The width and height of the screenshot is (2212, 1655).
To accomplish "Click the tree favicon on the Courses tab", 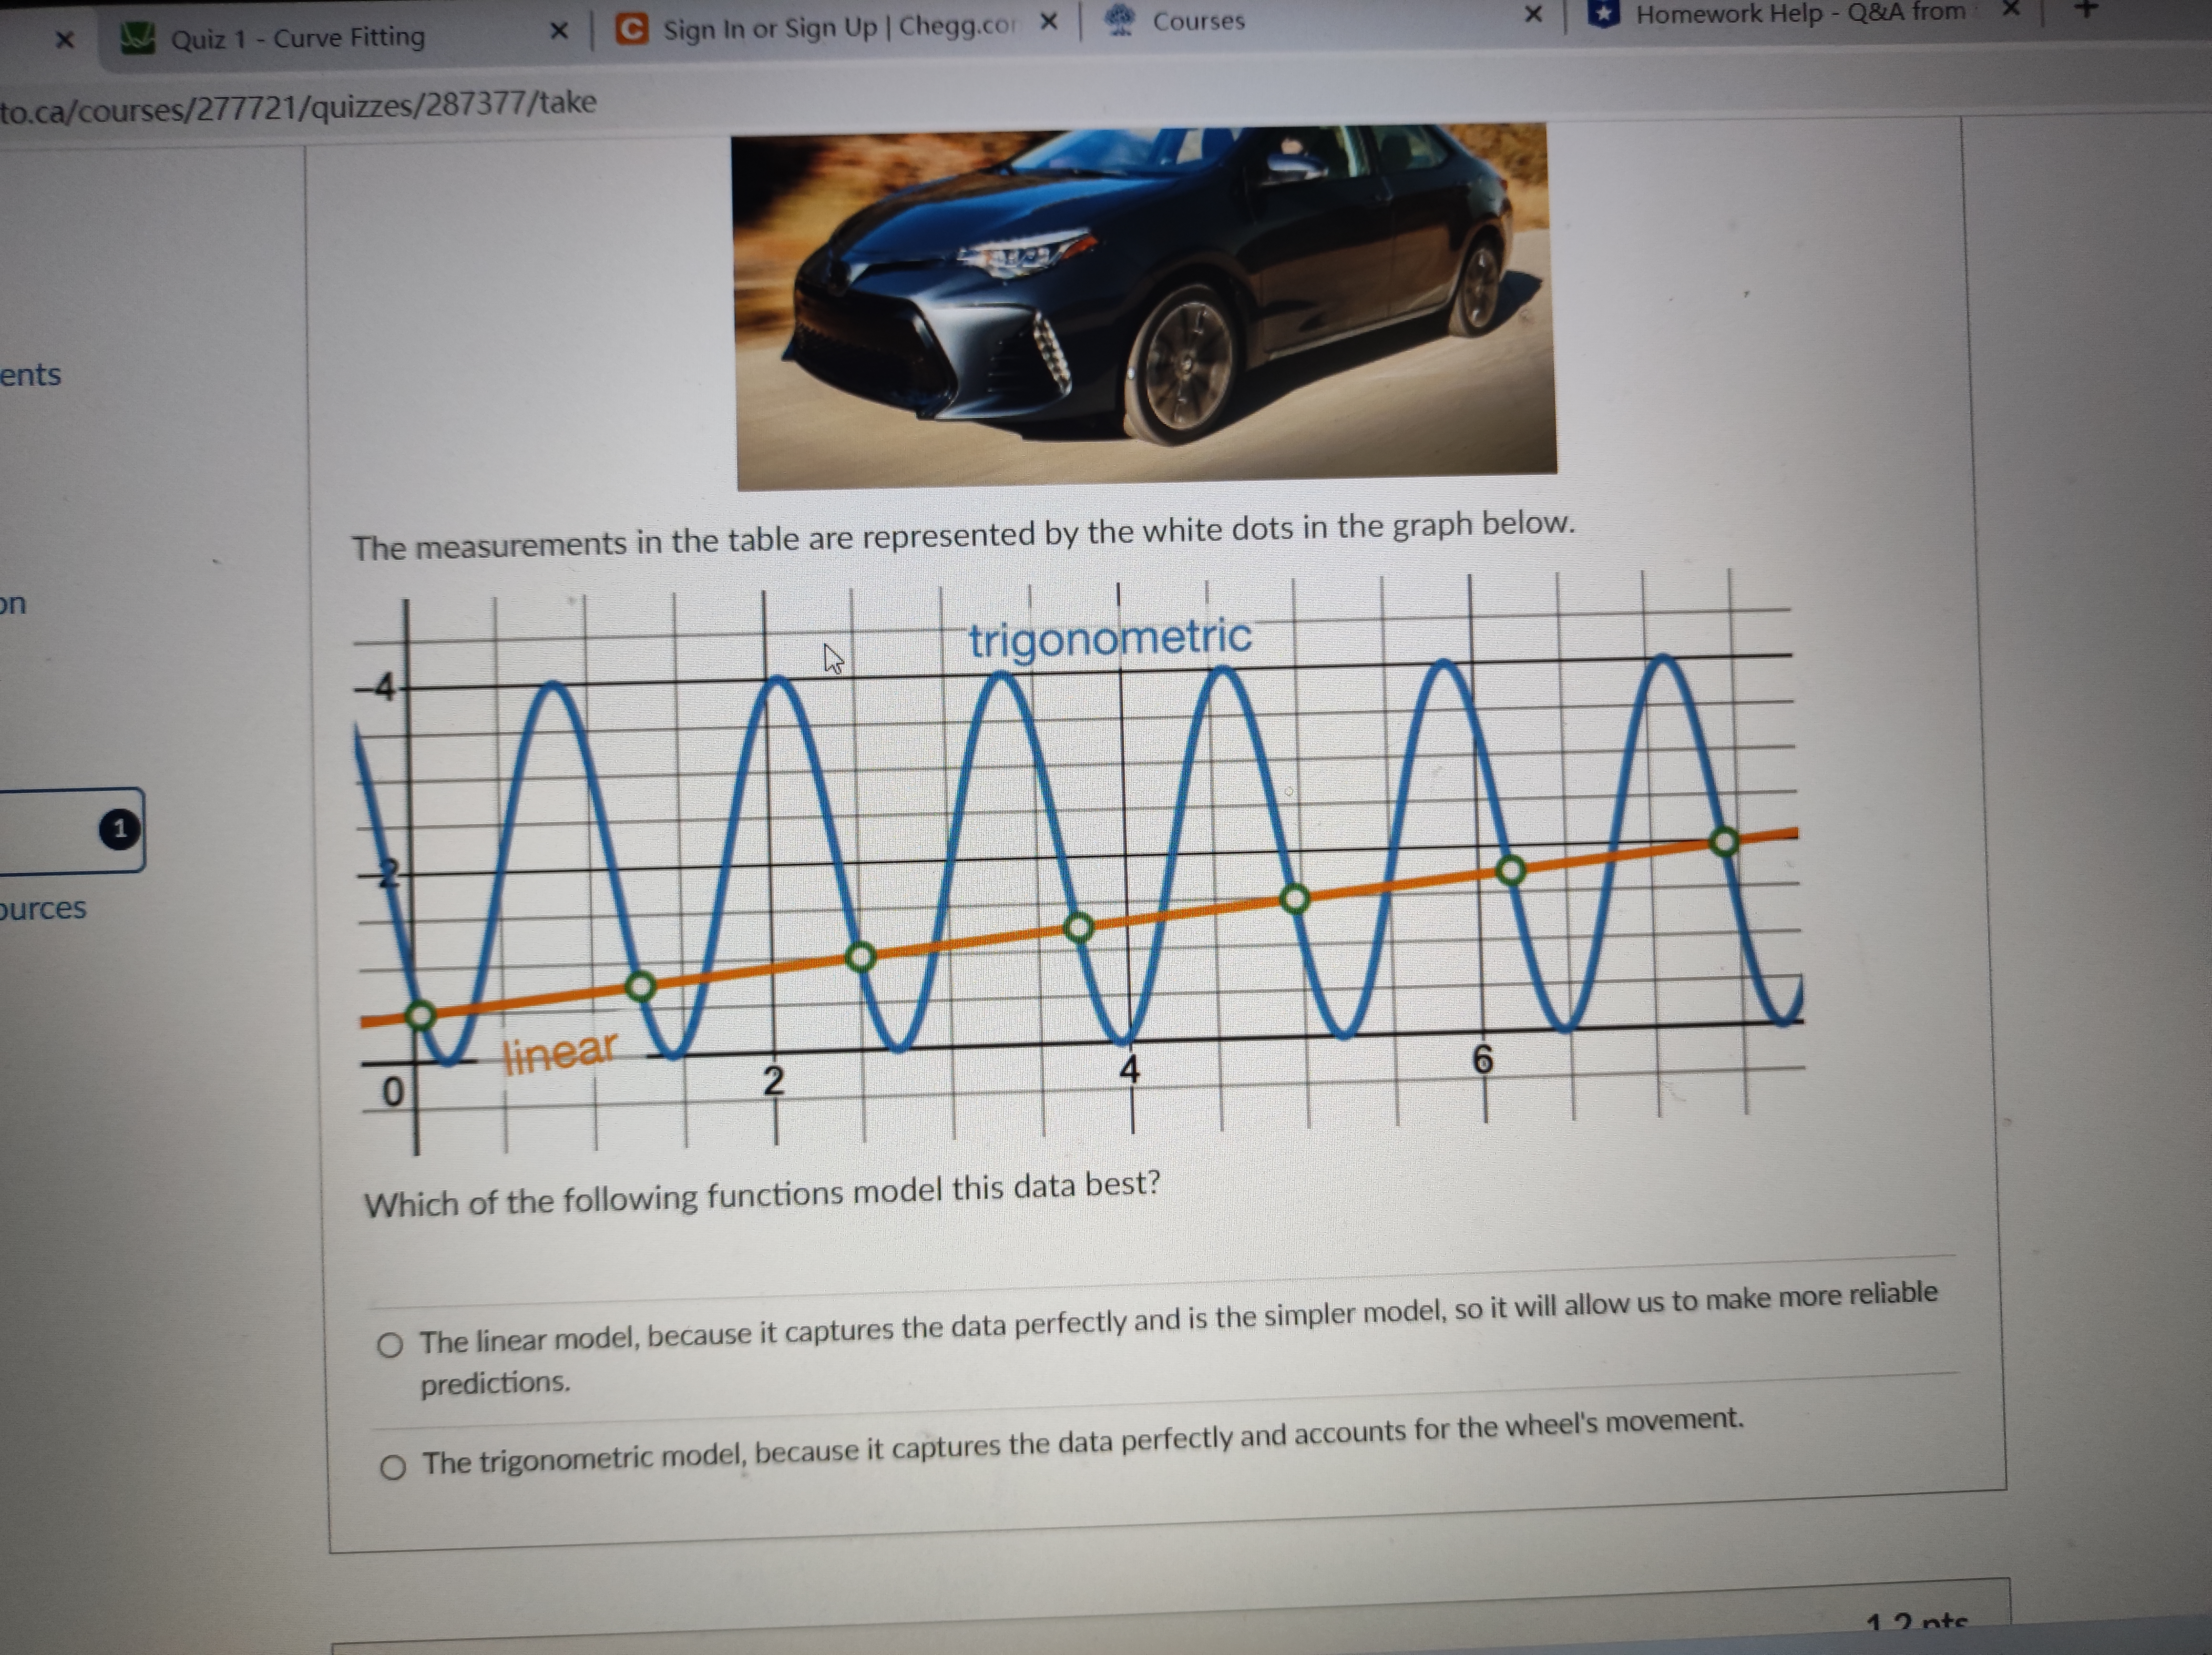I will (x=1122, y=18).
